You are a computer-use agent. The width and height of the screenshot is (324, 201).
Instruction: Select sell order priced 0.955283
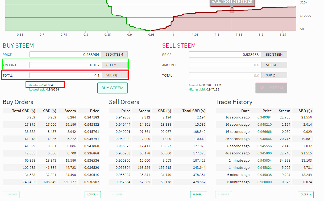158,153
